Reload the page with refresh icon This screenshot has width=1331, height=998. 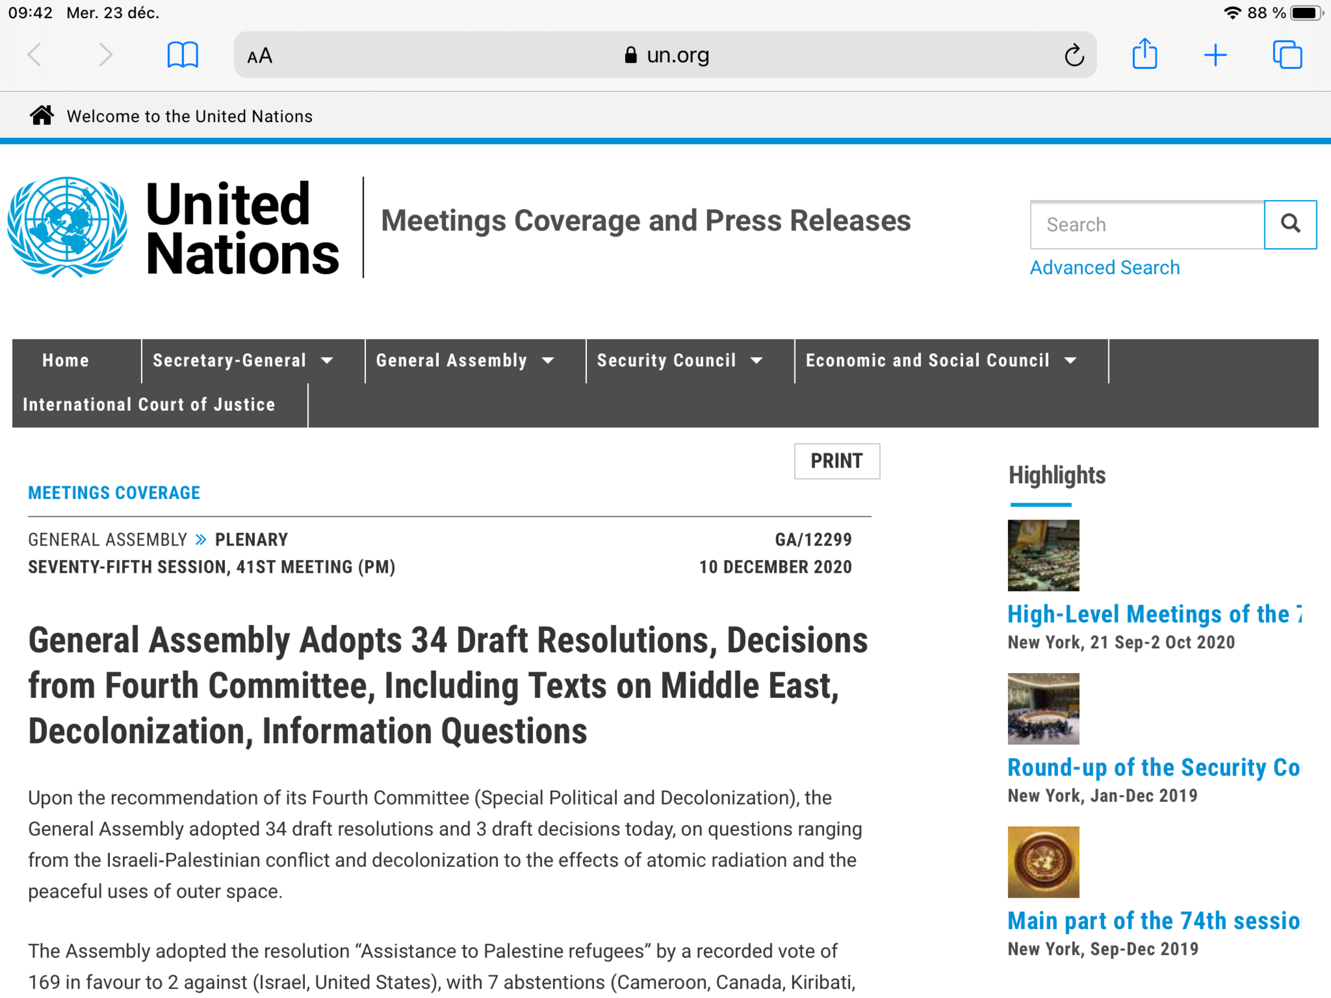[1073, 56]
